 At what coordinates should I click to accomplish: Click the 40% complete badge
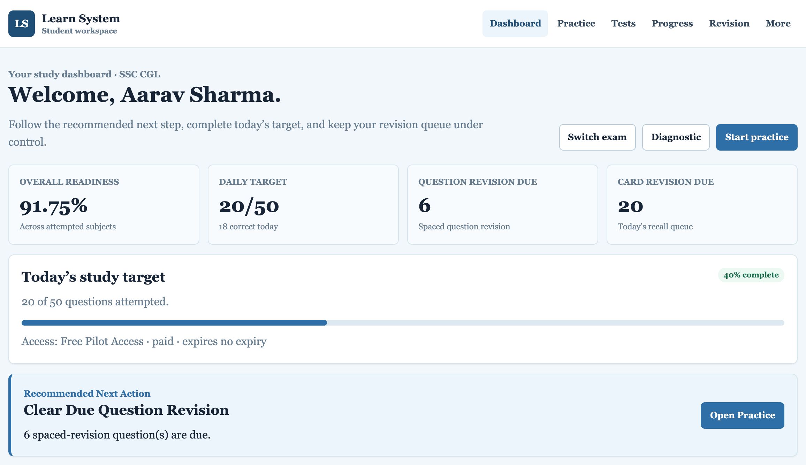(751, 275)
